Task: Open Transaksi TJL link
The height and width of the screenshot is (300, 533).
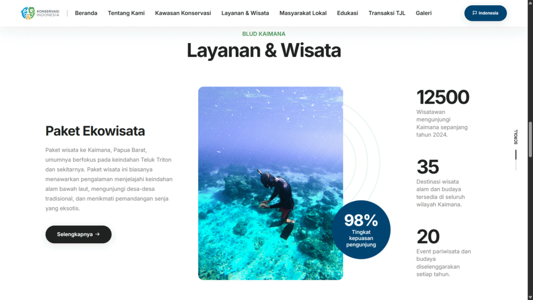Action: pyautogui.click(x=387, y=13)
